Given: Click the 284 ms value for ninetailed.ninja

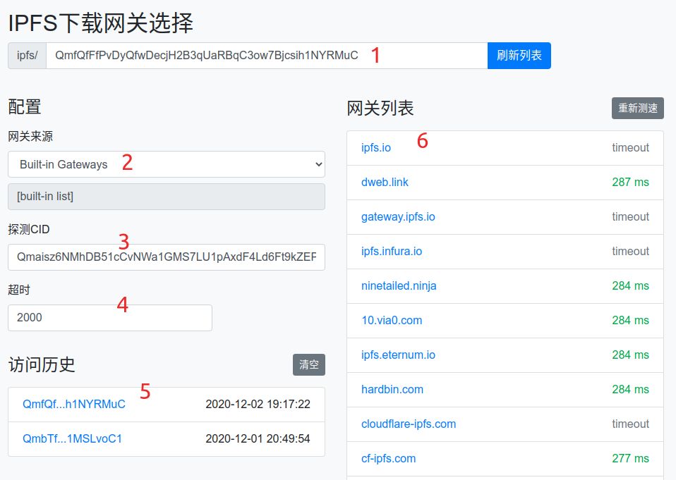Looking at the screenshot, I should pyautogui.click(x=630, y=286).
